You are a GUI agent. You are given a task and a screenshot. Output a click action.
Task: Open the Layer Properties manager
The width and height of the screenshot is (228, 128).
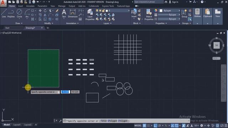click(x=90, y=15)
